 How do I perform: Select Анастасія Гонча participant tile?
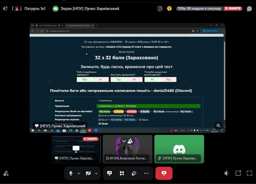(x=128, y=149)
